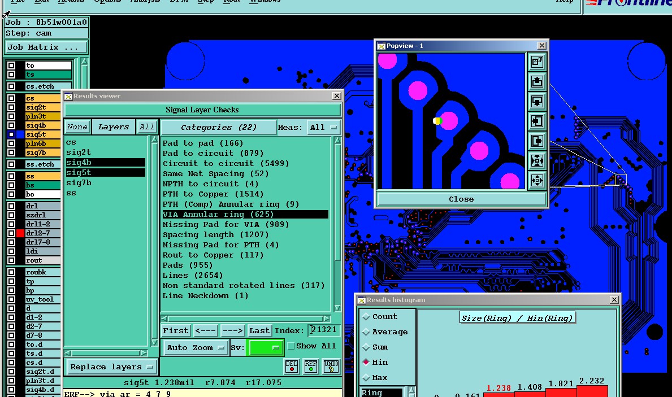This screenshot has width=672, height=397.
Task: Select the sig5t layer in Results viewer
Action: pos(106,173)
